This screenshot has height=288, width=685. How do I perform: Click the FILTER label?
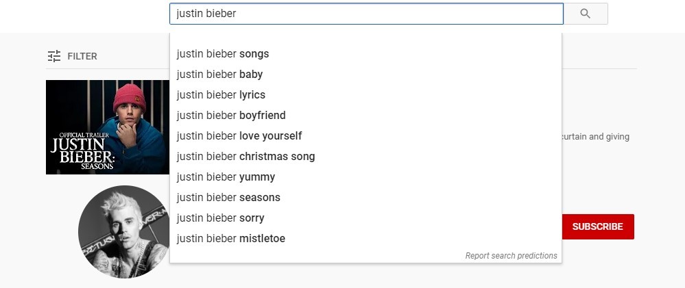click(82, 56)
